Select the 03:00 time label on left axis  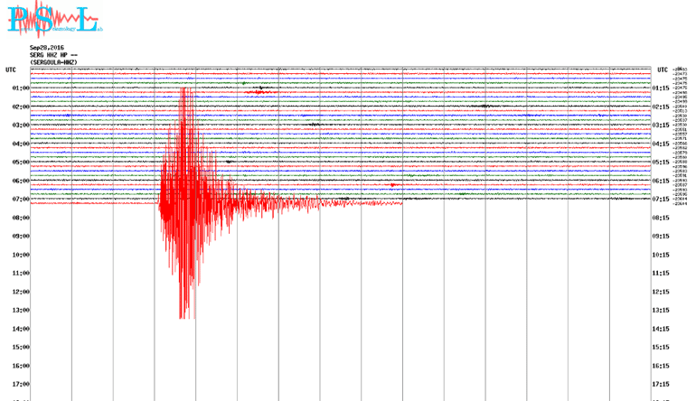(x=20, y=126)
